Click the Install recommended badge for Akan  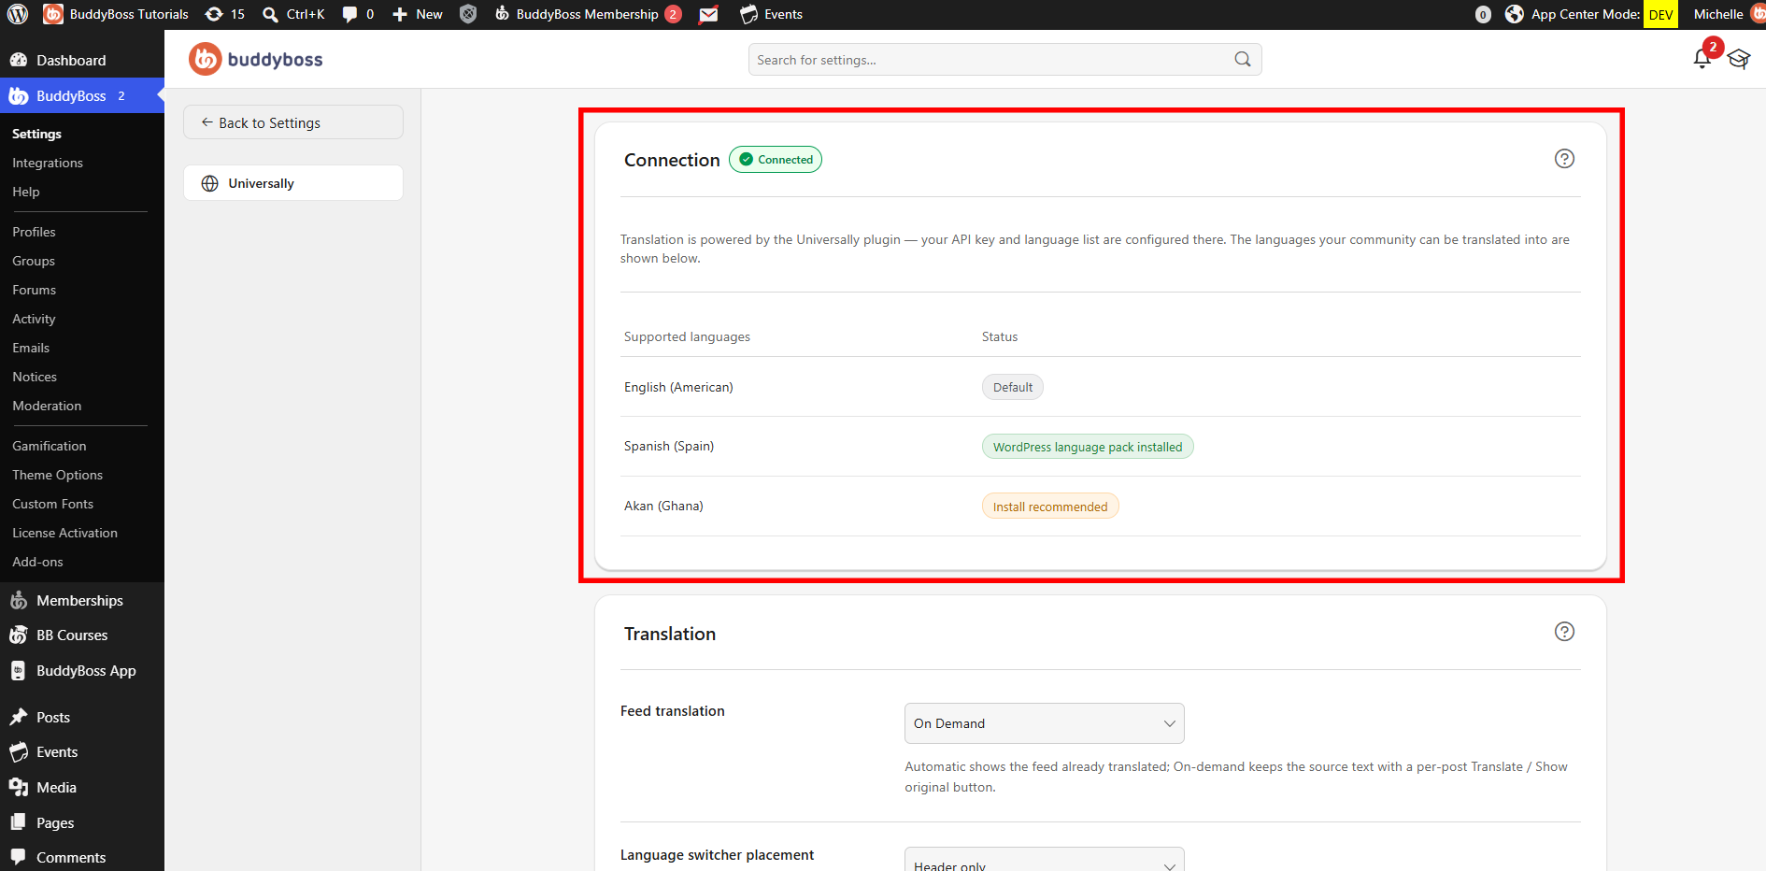(x=1050, y=507)
